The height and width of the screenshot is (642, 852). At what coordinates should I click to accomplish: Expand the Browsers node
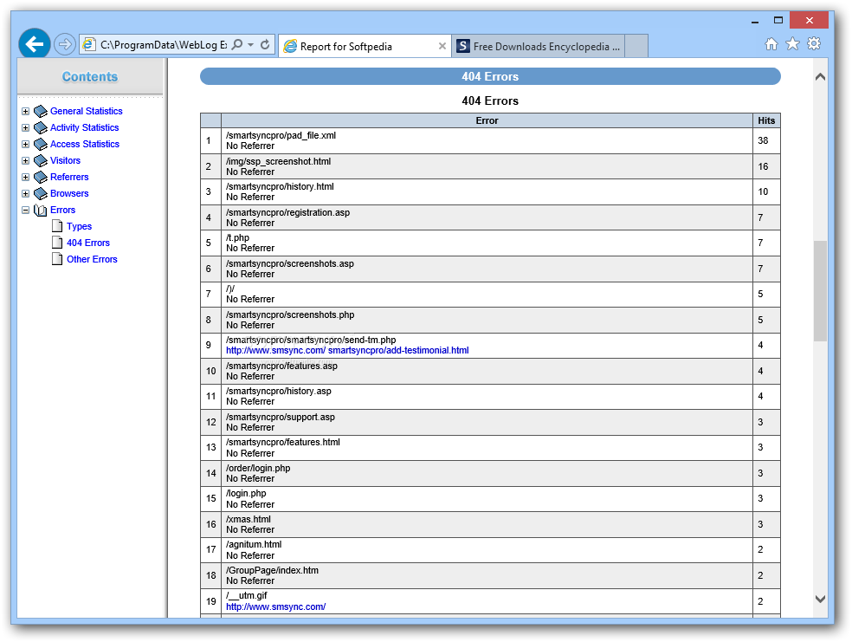(25, 193)
